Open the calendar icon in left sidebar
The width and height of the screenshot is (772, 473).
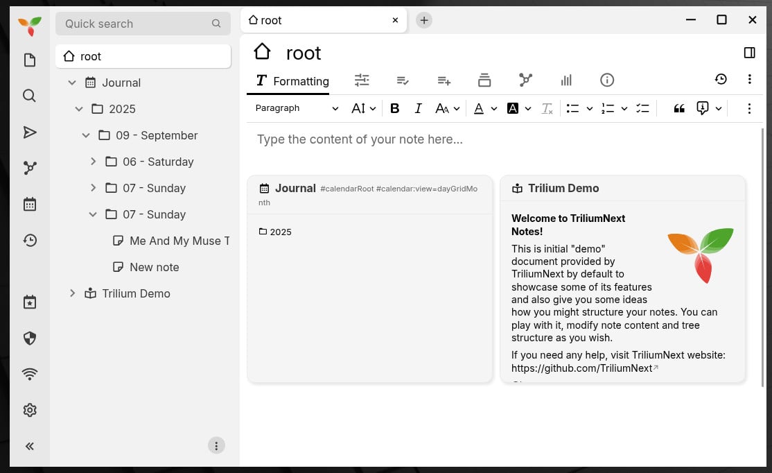29,204
